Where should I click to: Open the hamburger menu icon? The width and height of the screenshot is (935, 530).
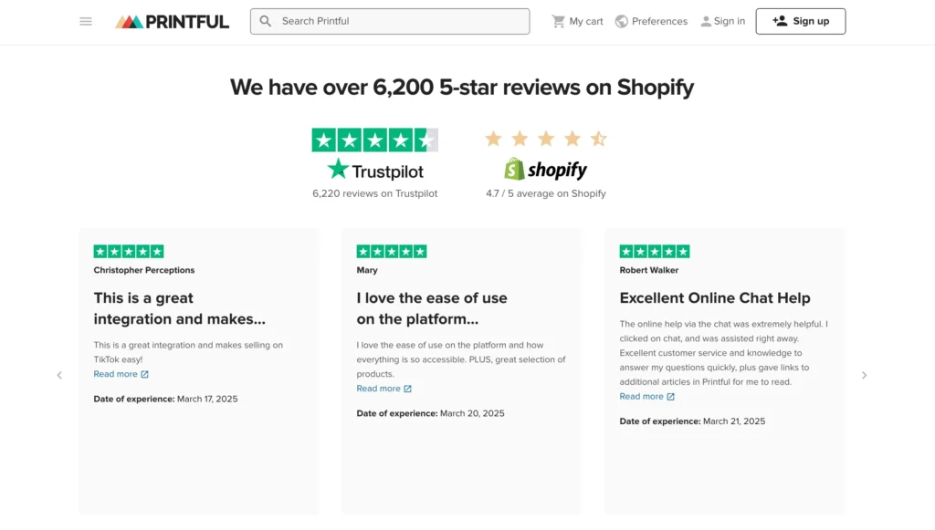click(x=86, y=21)
